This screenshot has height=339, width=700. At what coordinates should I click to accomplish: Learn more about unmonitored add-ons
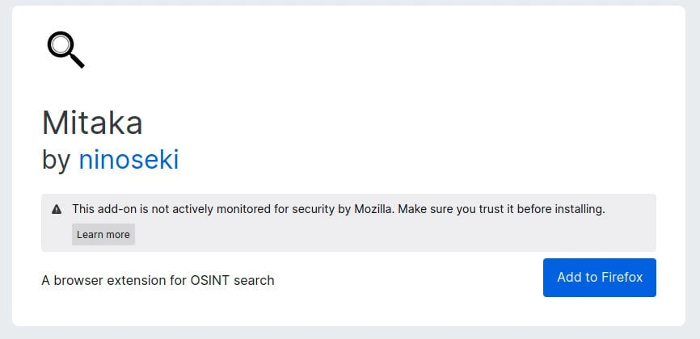103,234
